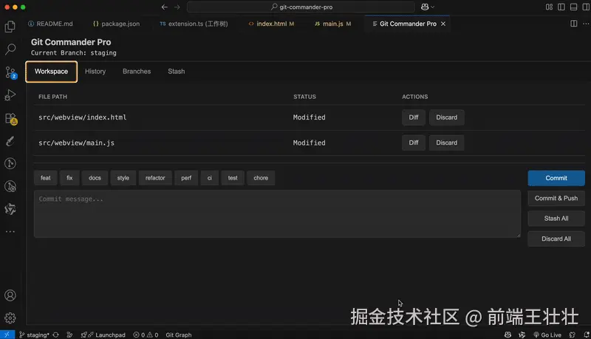The height and width of the screenshot is (339, 591).
Task: Open the editor More Actions ellipsis menu
Action: click(586, 24)
